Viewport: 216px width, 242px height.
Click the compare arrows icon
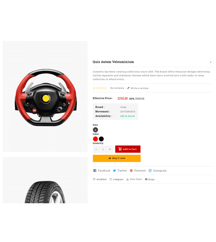(111, 179)
